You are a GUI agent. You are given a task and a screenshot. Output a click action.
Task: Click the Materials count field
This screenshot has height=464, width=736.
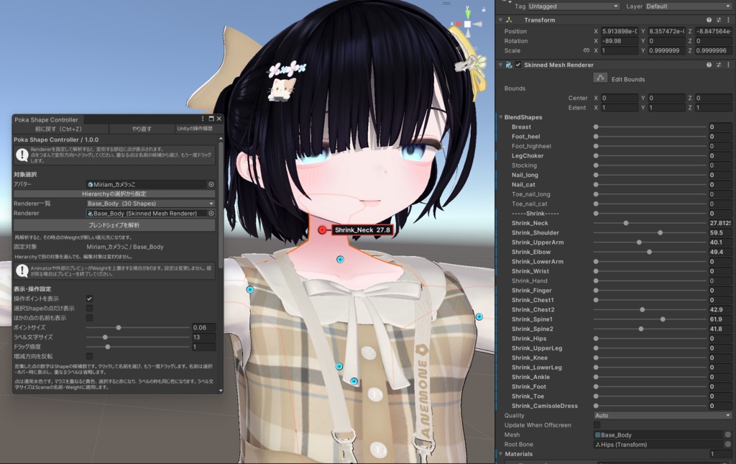pyautogui.click(x=719, y=454)
